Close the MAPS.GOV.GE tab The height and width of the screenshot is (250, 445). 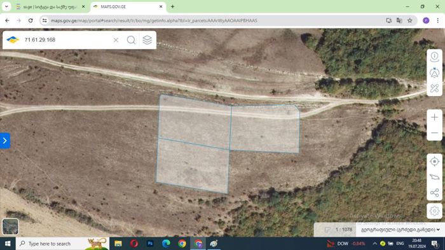click(x=161, y=6)
